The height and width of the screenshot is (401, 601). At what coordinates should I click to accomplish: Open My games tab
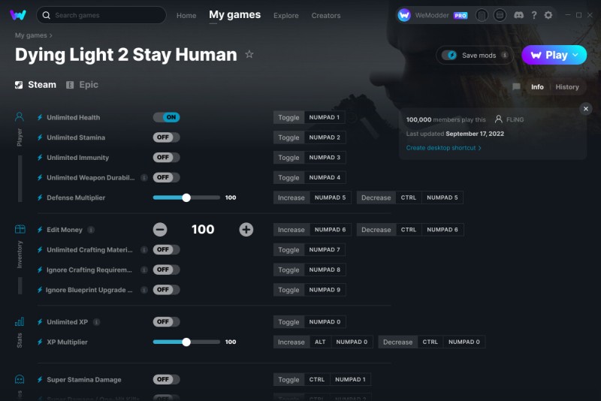pos(234,14)
